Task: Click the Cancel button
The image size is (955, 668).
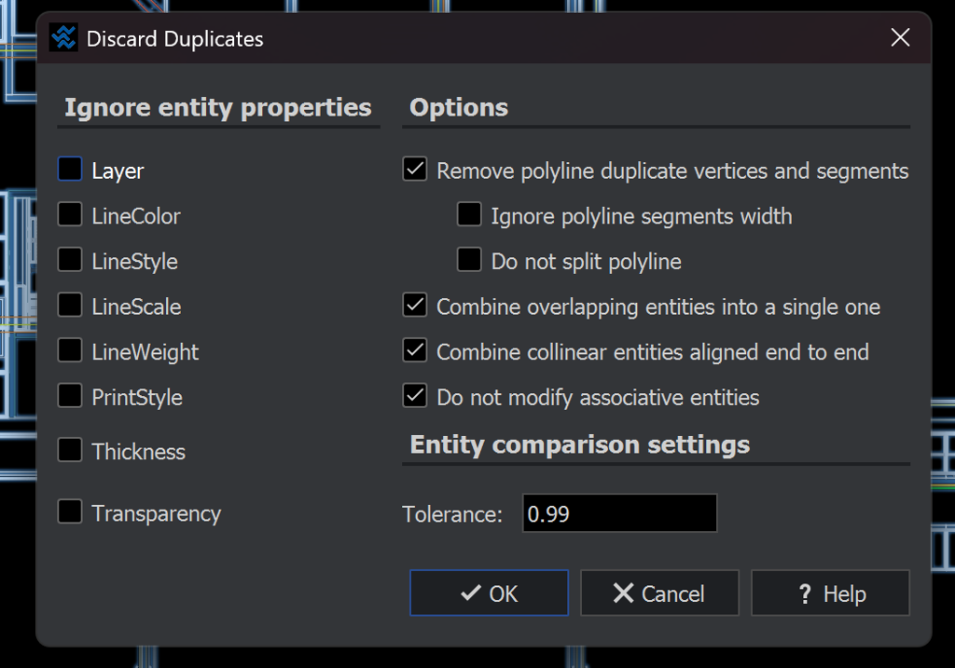Action: pos(659,593)
